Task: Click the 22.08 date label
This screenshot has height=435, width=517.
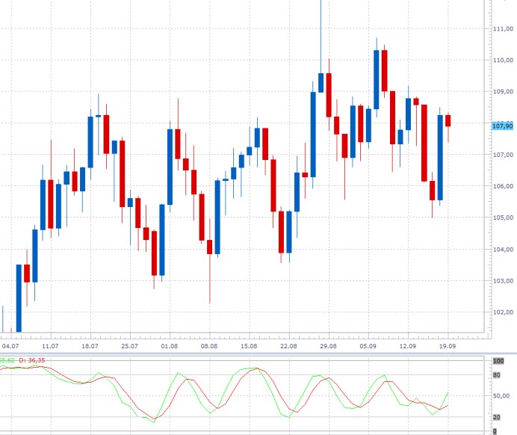Action: coord(288,346)
